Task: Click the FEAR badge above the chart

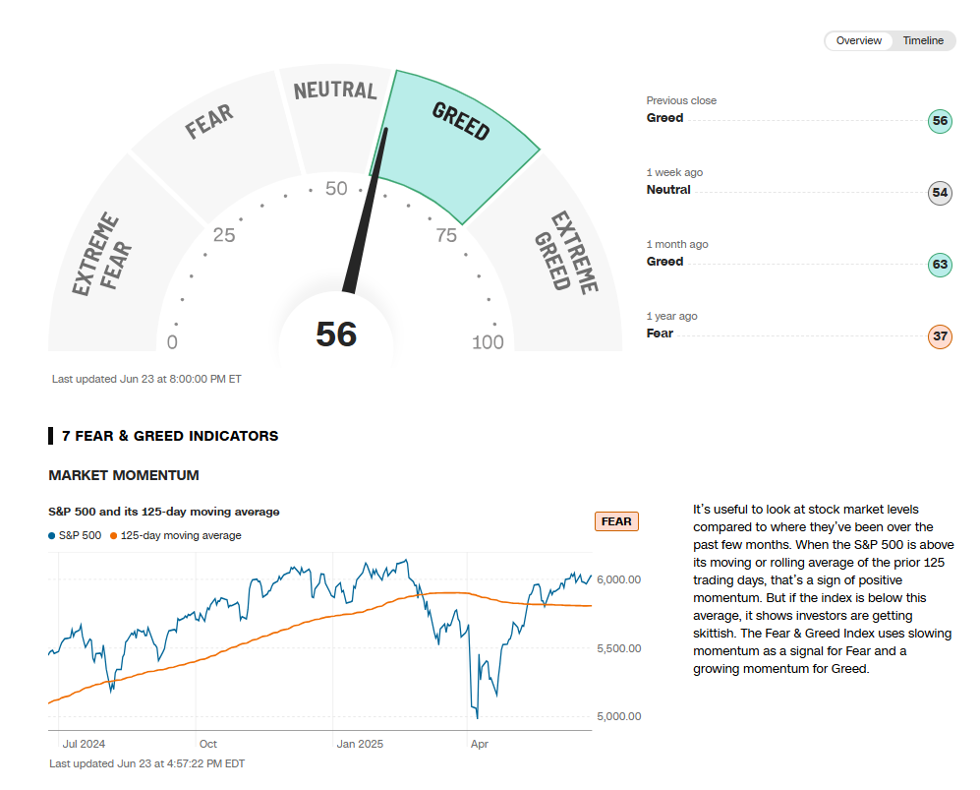Action: point(616,521)
